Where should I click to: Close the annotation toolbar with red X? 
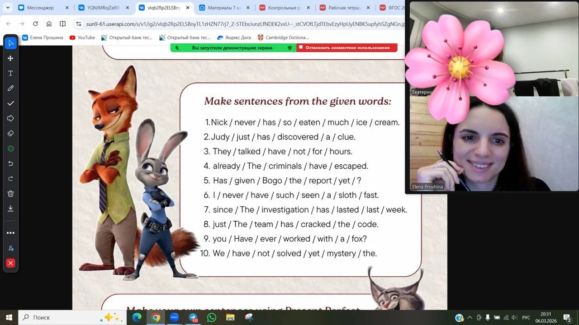point(11,263)
